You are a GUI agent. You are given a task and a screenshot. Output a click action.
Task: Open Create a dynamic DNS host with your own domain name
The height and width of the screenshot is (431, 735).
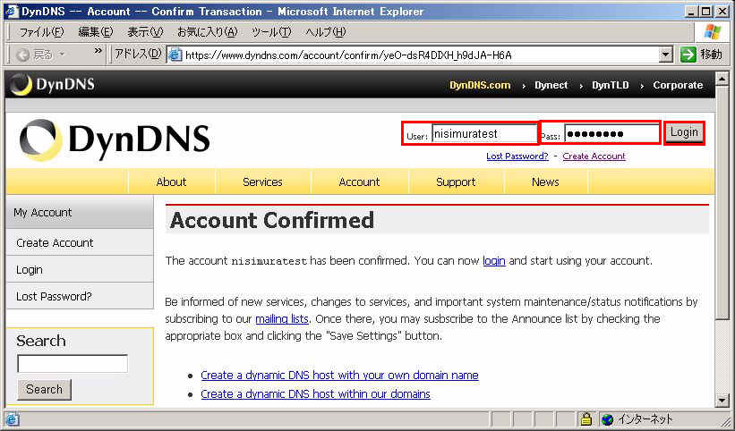340,376
